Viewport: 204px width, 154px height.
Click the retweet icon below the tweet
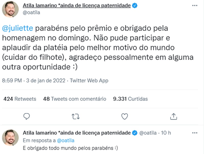pyautogui.click(x=75, y=116)
